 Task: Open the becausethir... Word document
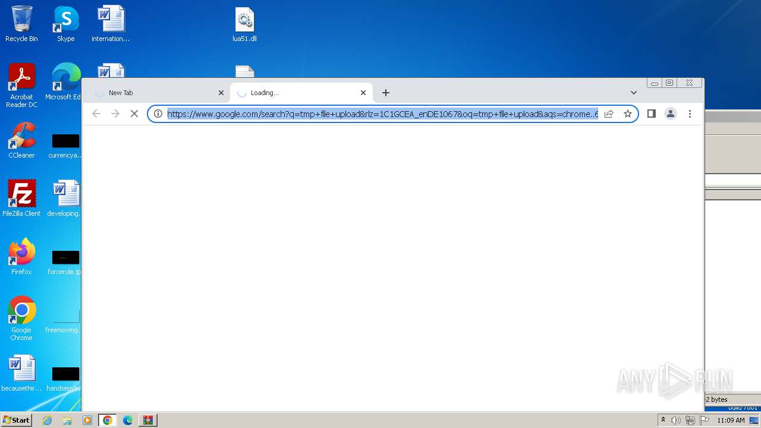coord(21,373)
